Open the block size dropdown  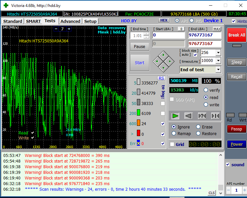point(218,53)
